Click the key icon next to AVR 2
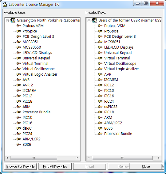166x174 pixels. point(19,85)
